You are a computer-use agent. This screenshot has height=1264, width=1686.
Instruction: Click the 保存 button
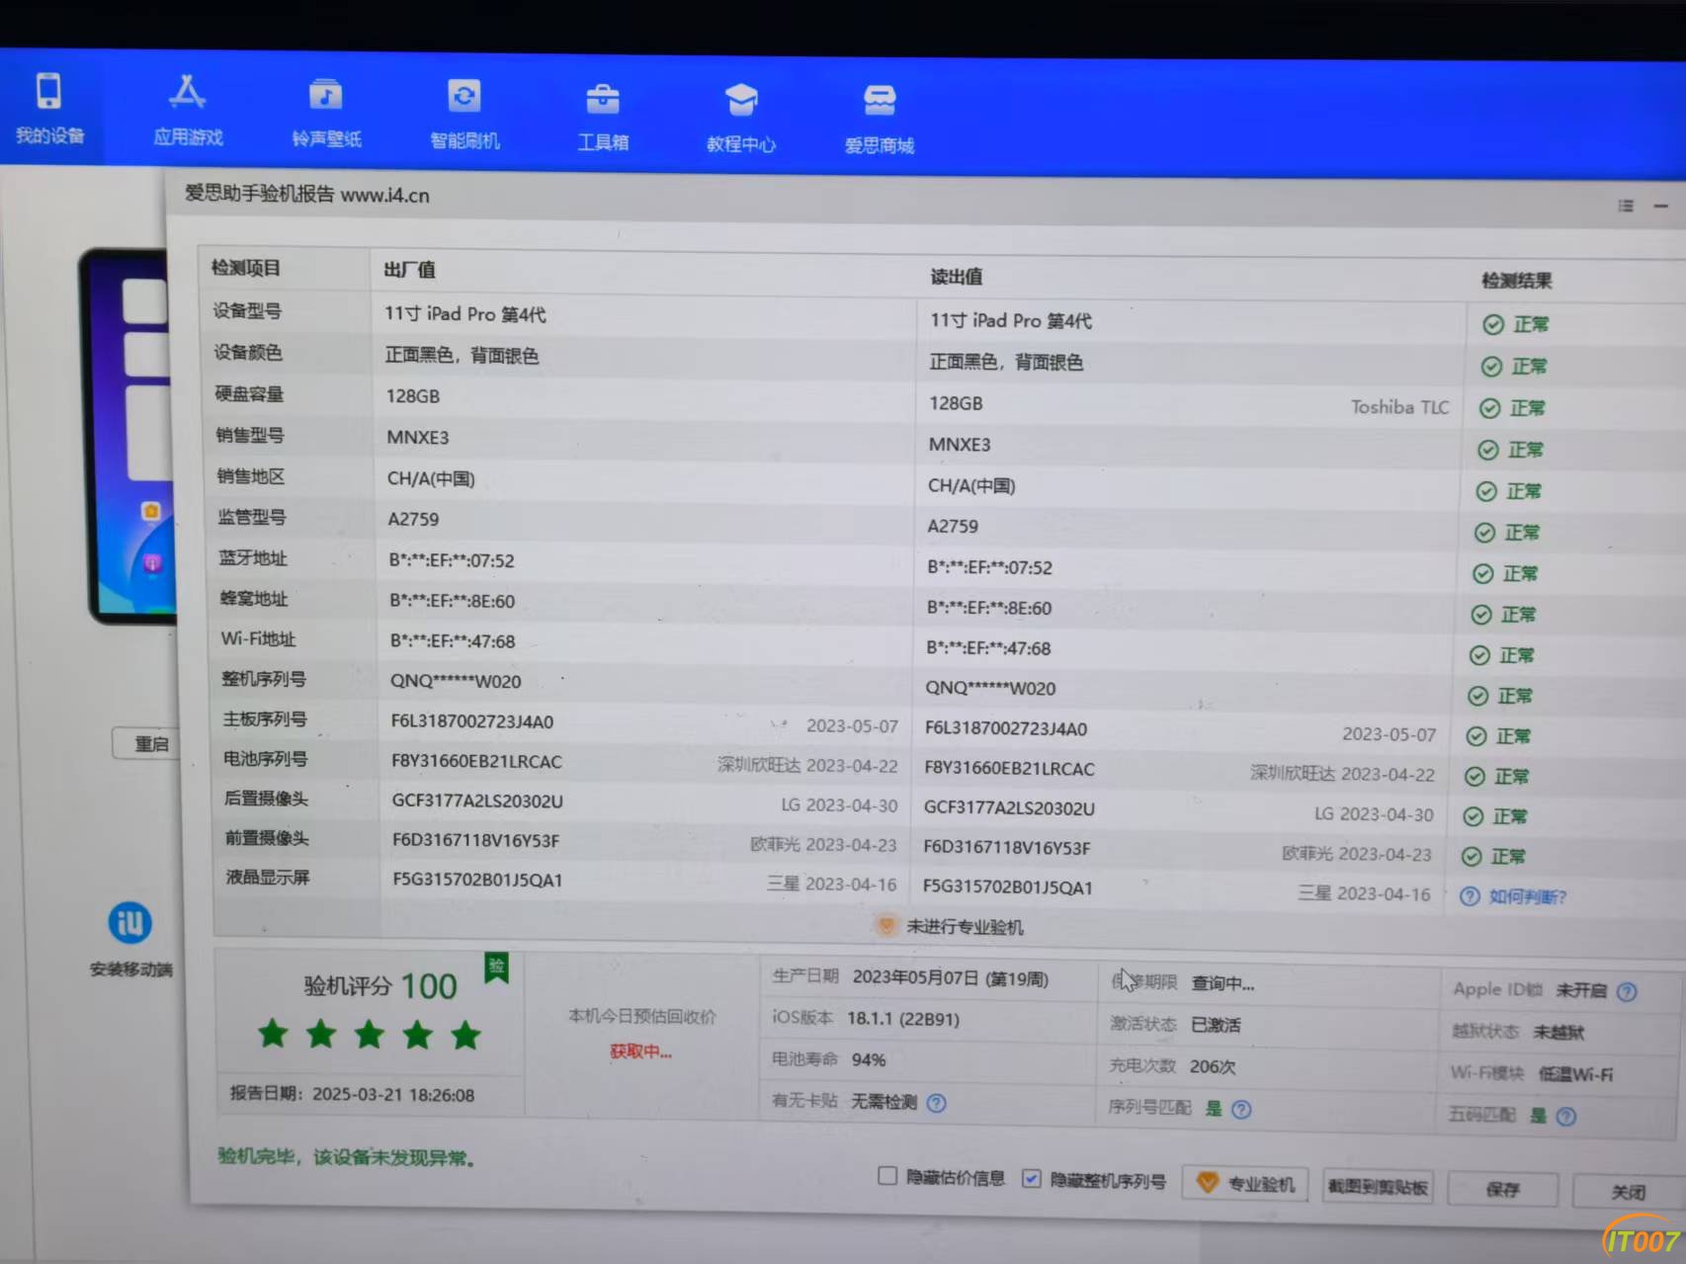(1502, 1189)
